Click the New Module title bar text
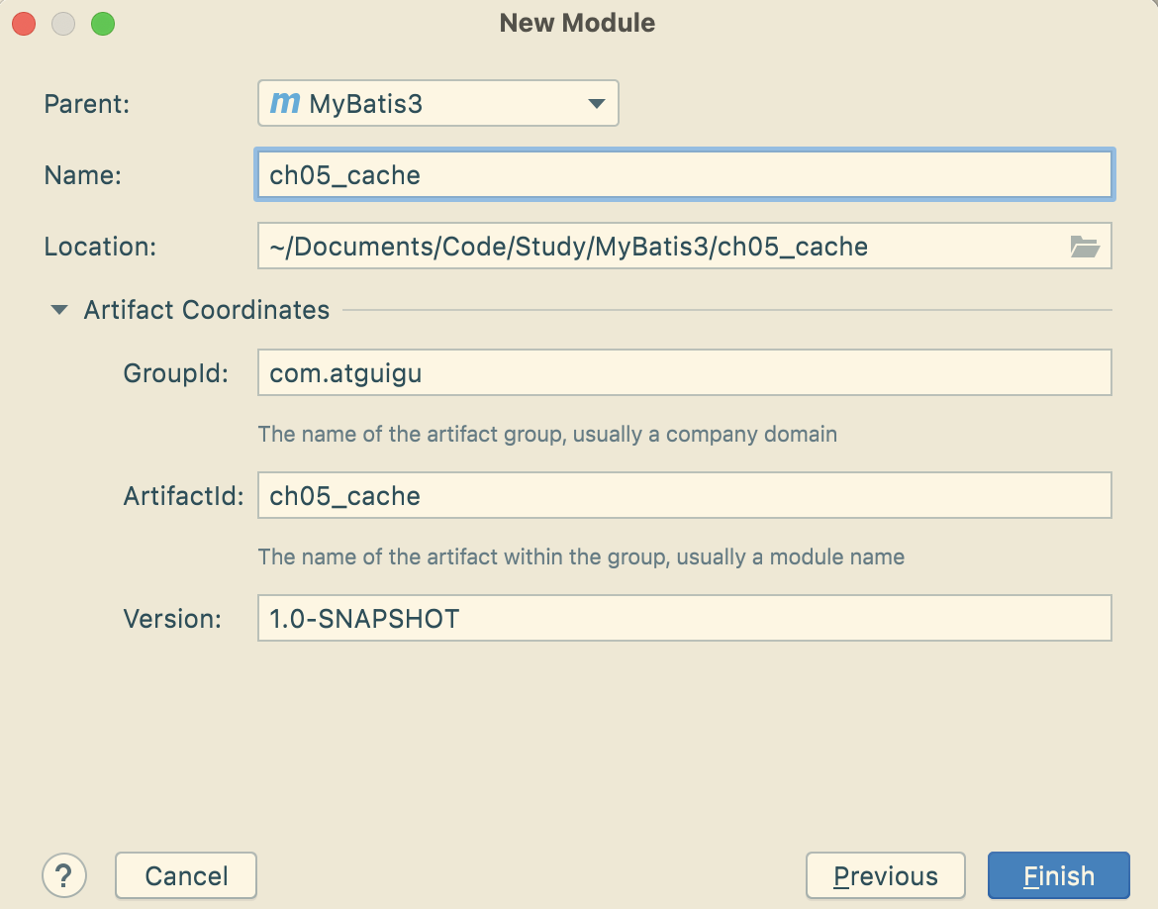 [x=577, y=23]
